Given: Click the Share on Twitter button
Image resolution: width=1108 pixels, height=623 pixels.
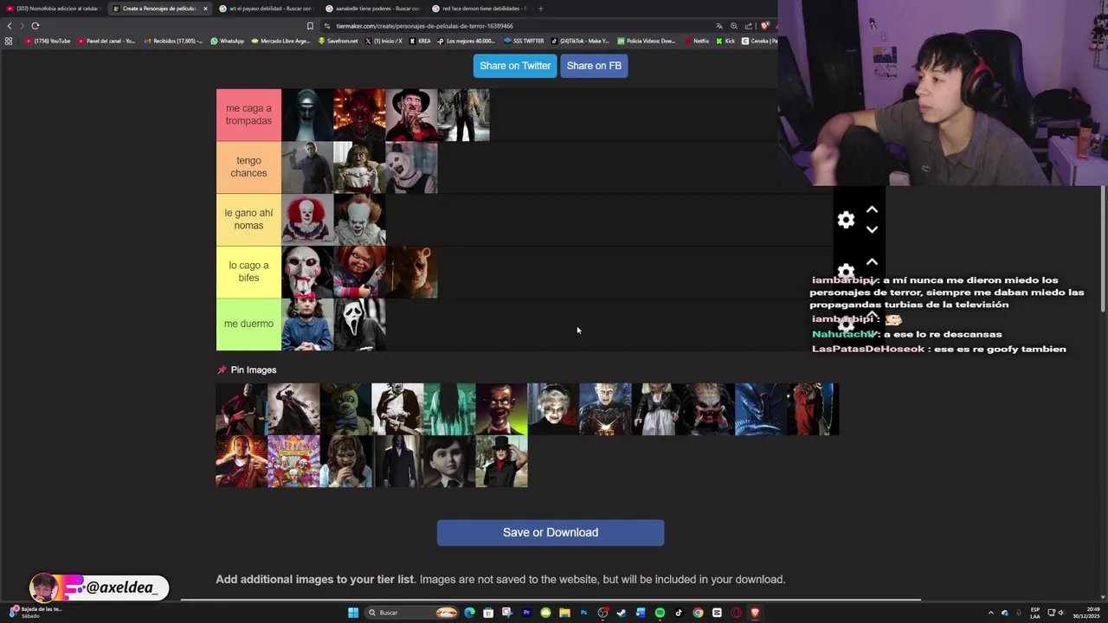Looking at the screenshot, I should tap(515, 66).
